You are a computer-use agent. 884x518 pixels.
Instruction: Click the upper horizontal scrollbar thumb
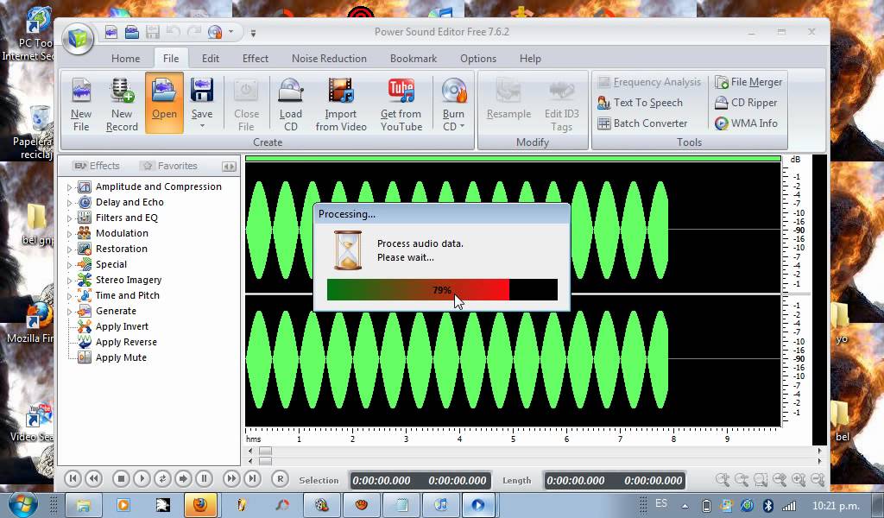[x=265, y=451]
